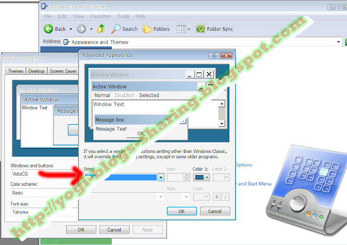Viewport: 347px width, 245px height.
Task: Open the Forward history dropdown arrow
Action: click(x=91, y=29)
